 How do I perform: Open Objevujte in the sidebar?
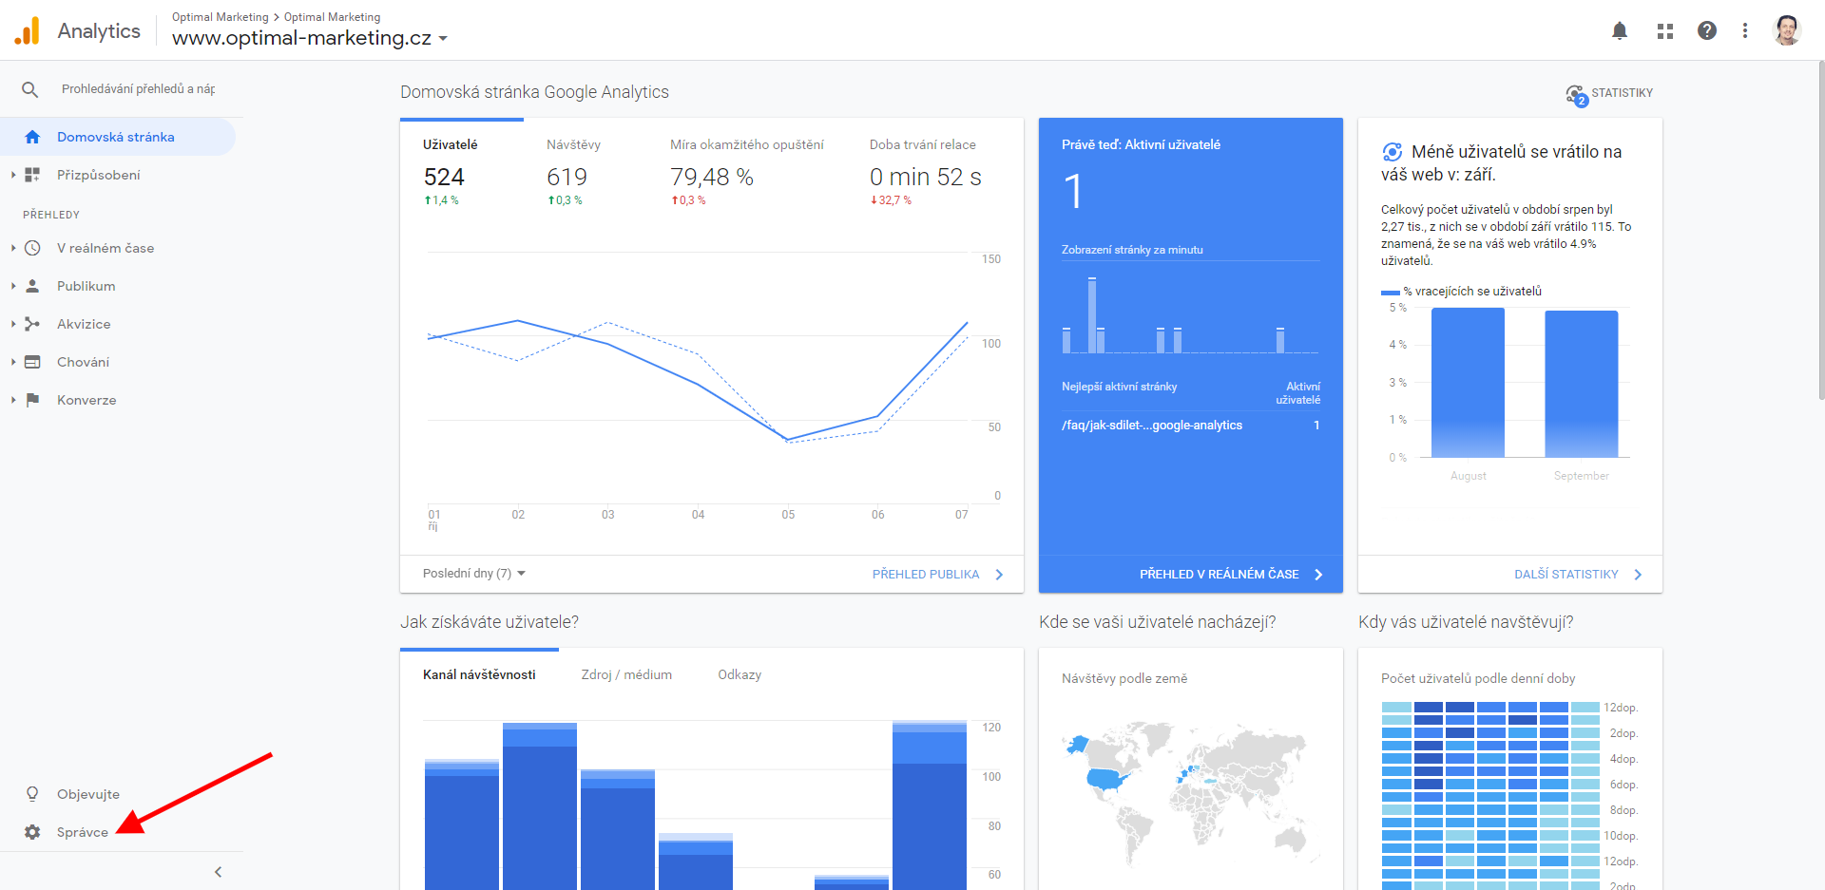click(88, 794)
